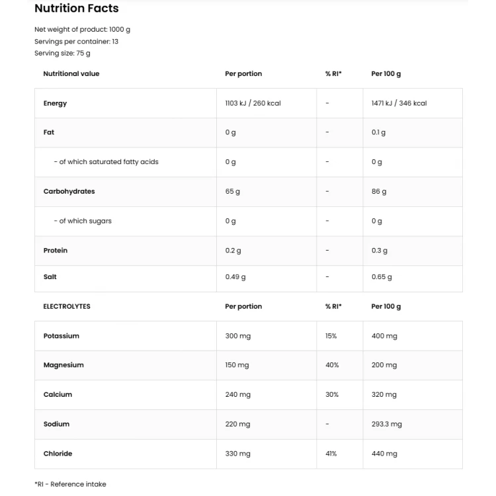This screenshot has height=496, width=496.
Task: Select the Calcium 240 mg value
Action: pos(238,395)
